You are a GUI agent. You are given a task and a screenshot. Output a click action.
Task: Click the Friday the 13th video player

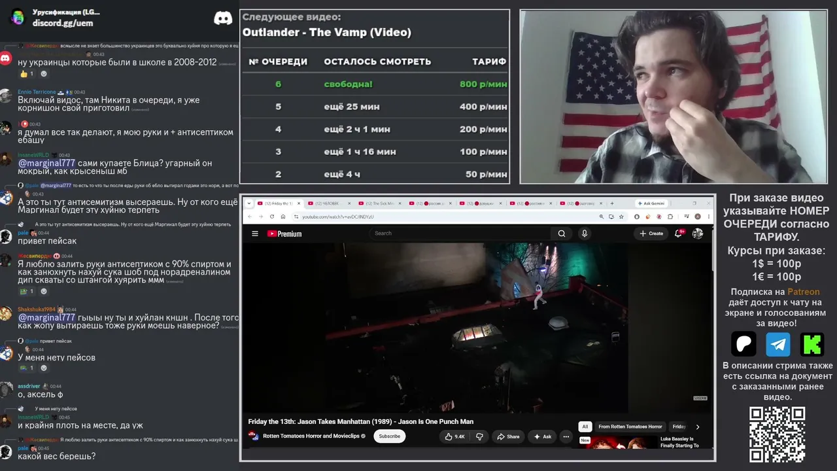click(476, 326)
